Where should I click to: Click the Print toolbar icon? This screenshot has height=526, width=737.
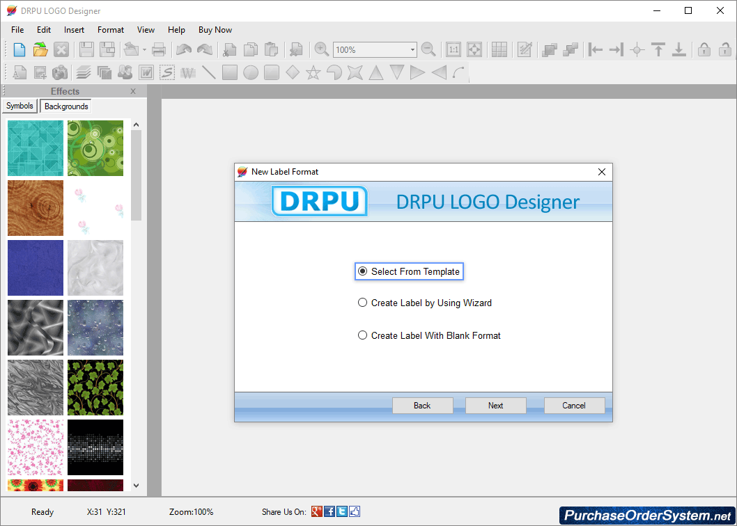158,49
